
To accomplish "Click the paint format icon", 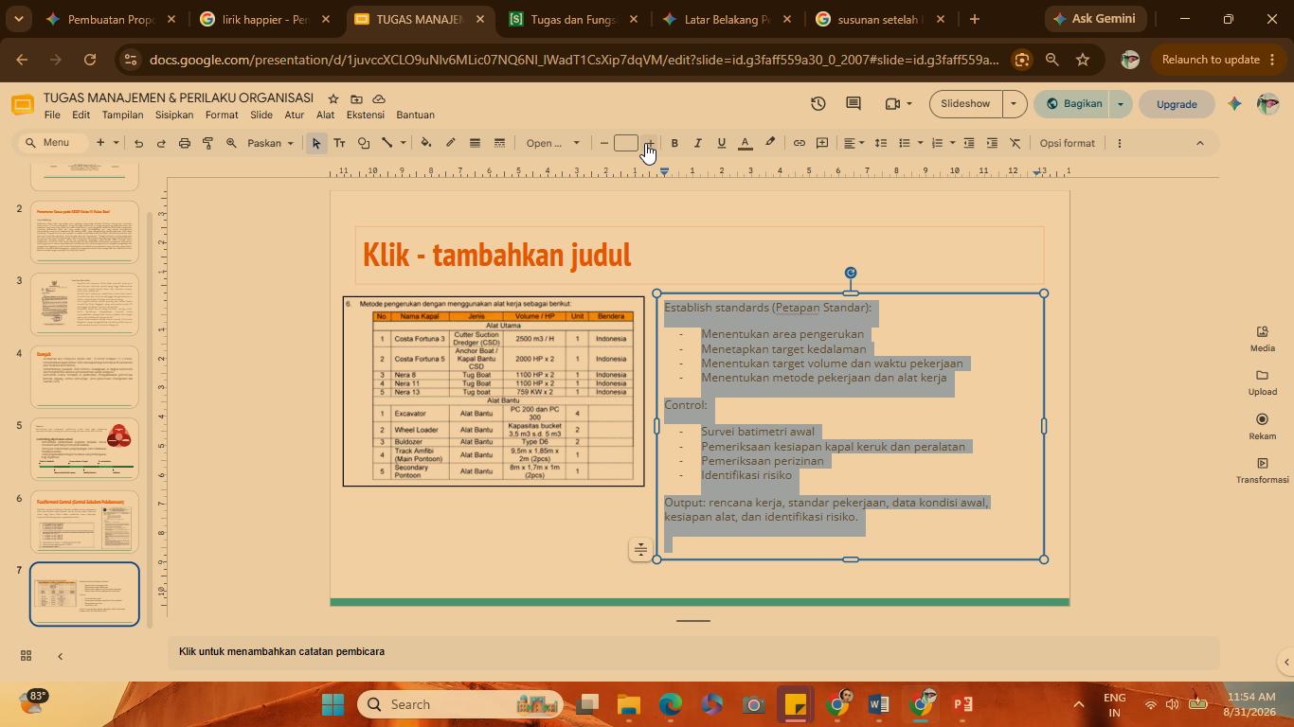I will click(x=207, y=143).
